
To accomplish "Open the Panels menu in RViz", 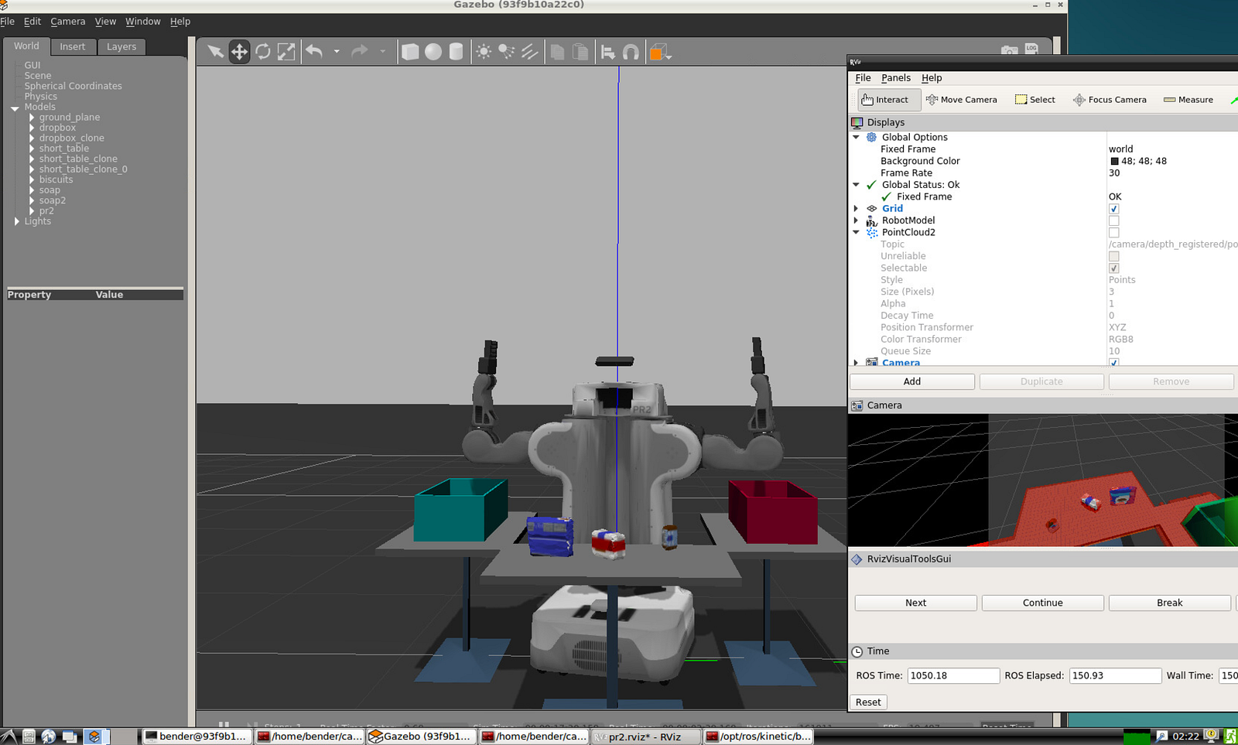I will 896,78.
